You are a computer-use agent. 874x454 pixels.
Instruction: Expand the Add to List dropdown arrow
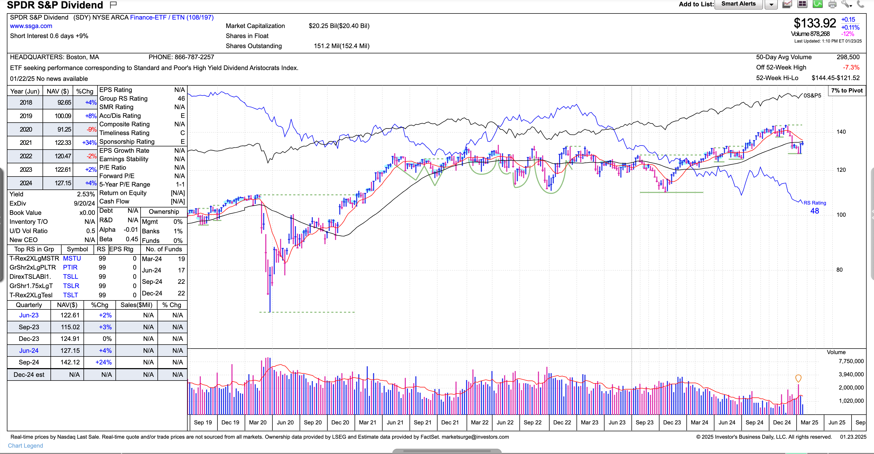pyautogui.click(x=771, y=4)
